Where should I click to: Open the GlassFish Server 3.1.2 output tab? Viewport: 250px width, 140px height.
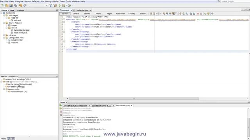pos(102,106)
